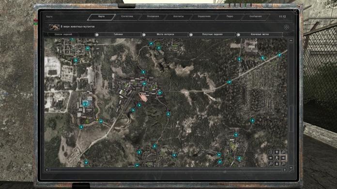Open the Контакты tab
This screenshot has height=189, width=337.
click(x=178, y=16)
